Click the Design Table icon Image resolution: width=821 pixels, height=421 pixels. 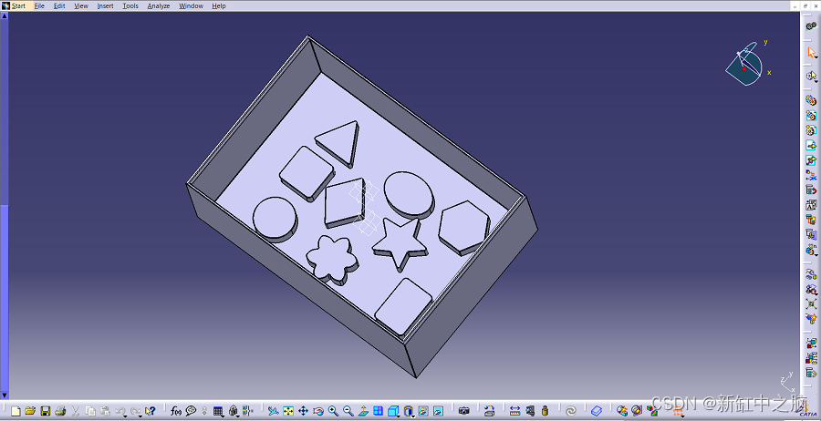218,411
